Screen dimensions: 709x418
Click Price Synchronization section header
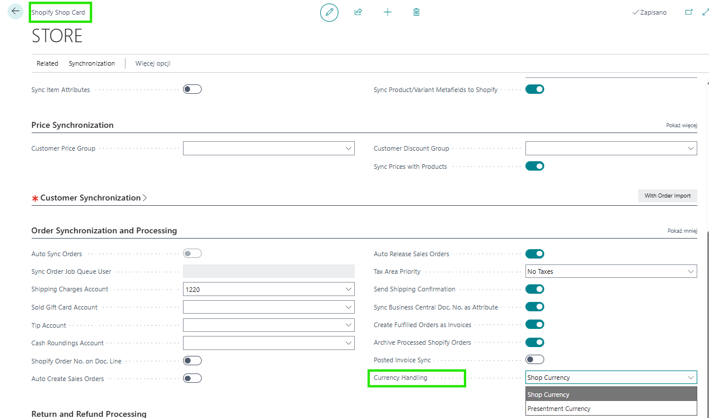73,125
